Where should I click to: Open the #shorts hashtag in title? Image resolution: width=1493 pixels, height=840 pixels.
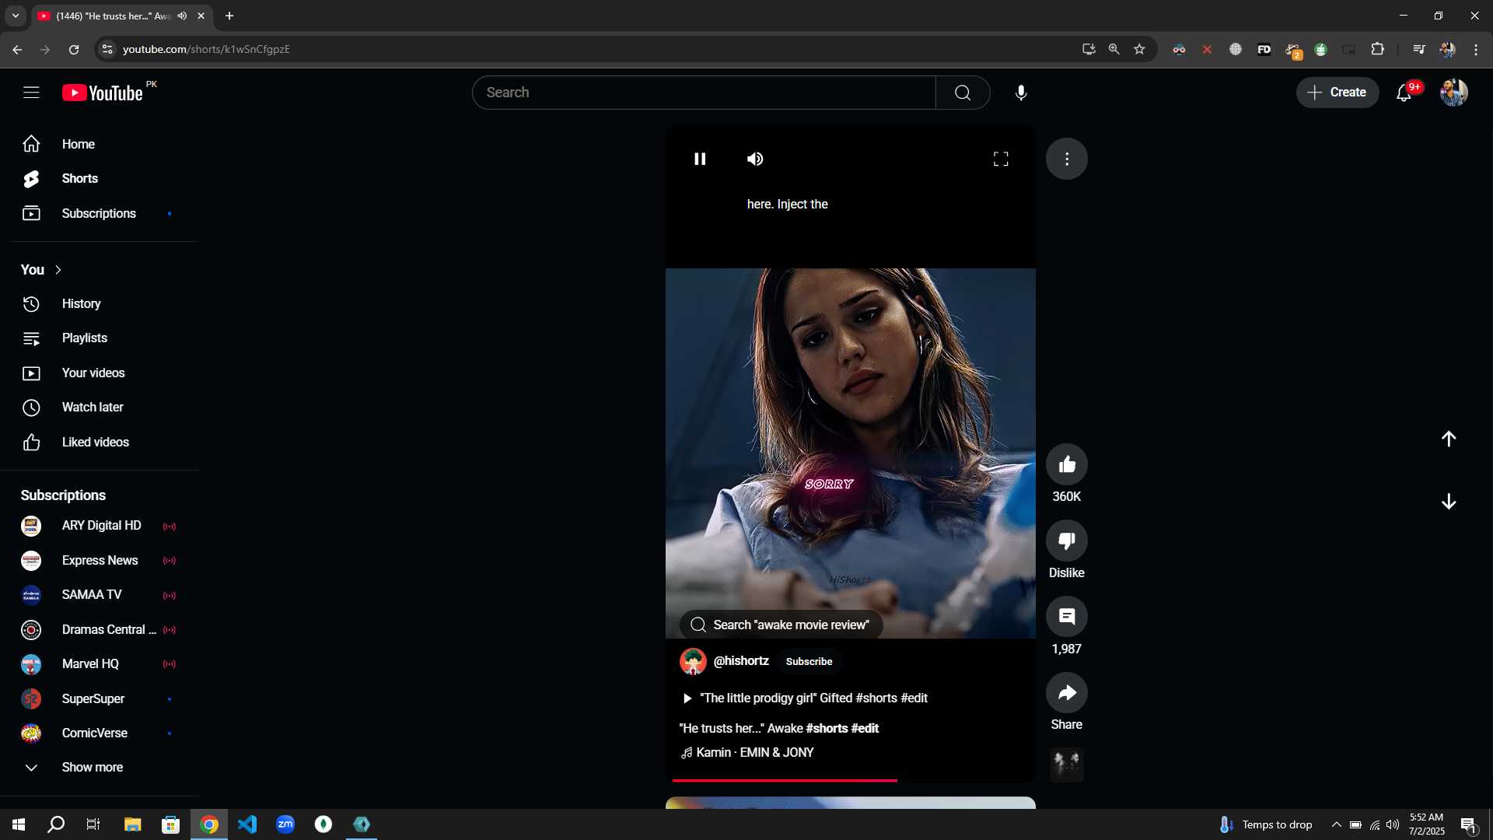(827, 729)
